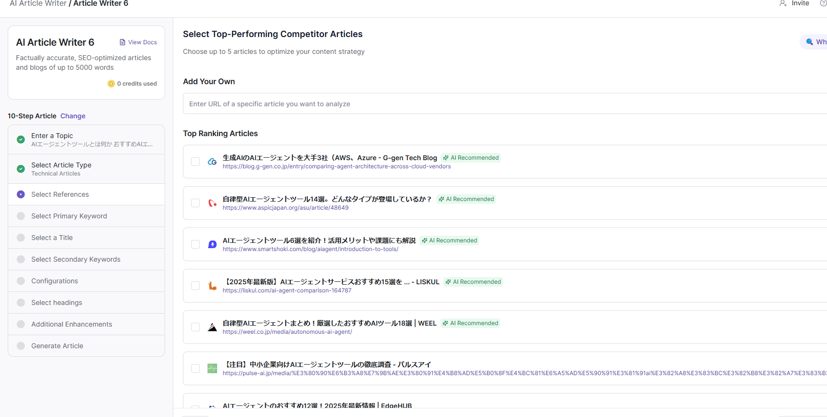Viewport: 827px width, 417px height.
Task: Open the Select a Title step
Action: [x=87, y=238]
